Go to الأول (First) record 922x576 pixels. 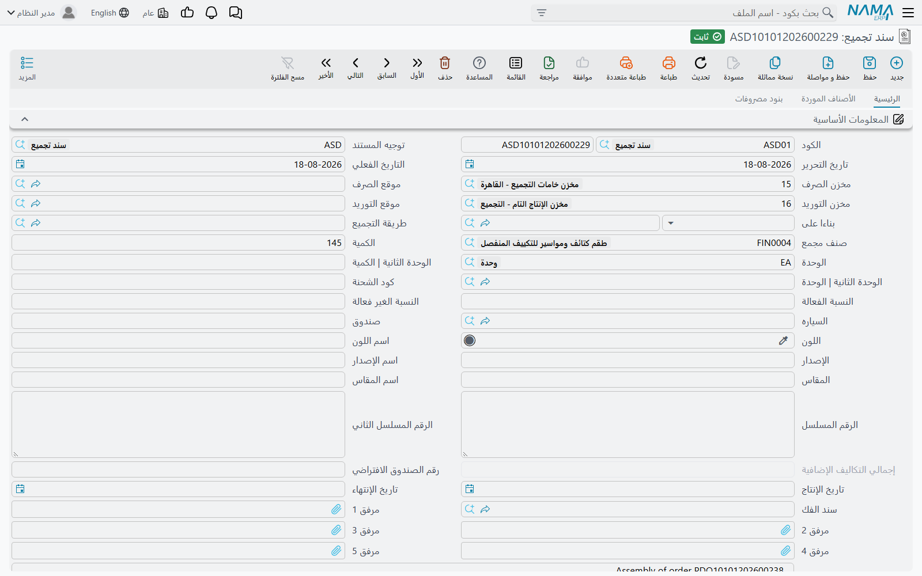pyautogui.click(x=417, y=63)
